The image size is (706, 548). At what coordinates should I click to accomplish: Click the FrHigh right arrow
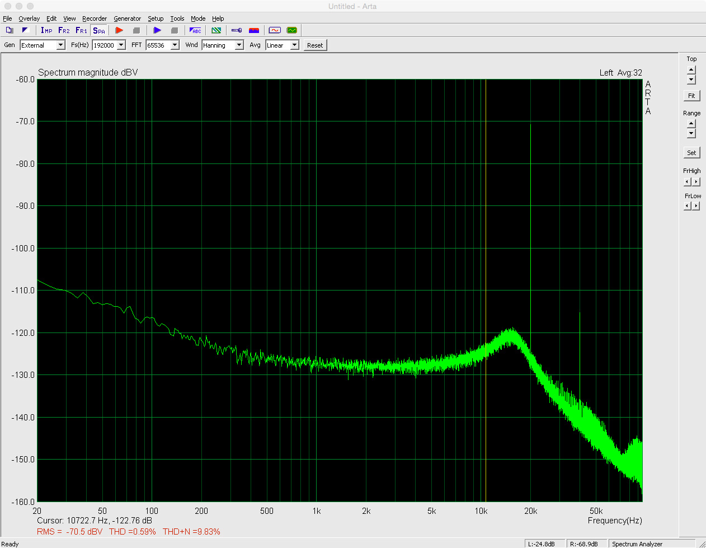pyautogui.click(x=696, y=182)
